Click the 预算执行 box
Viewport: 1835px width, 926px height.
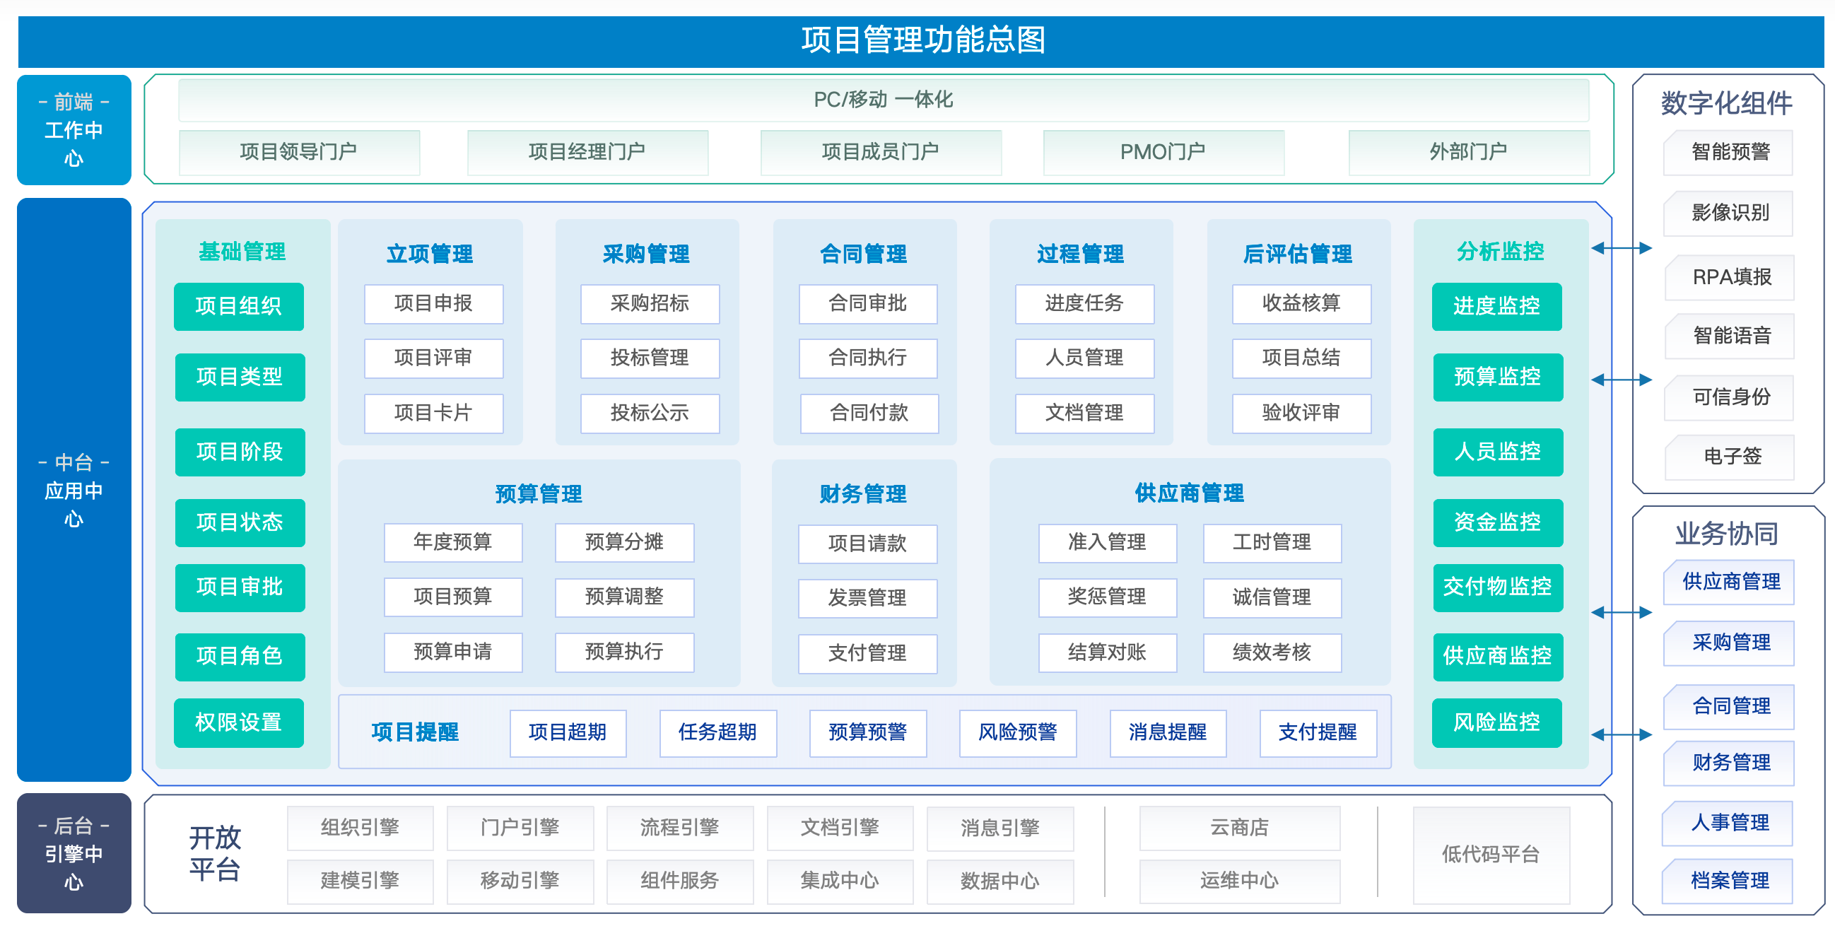(x=625, y=652)
